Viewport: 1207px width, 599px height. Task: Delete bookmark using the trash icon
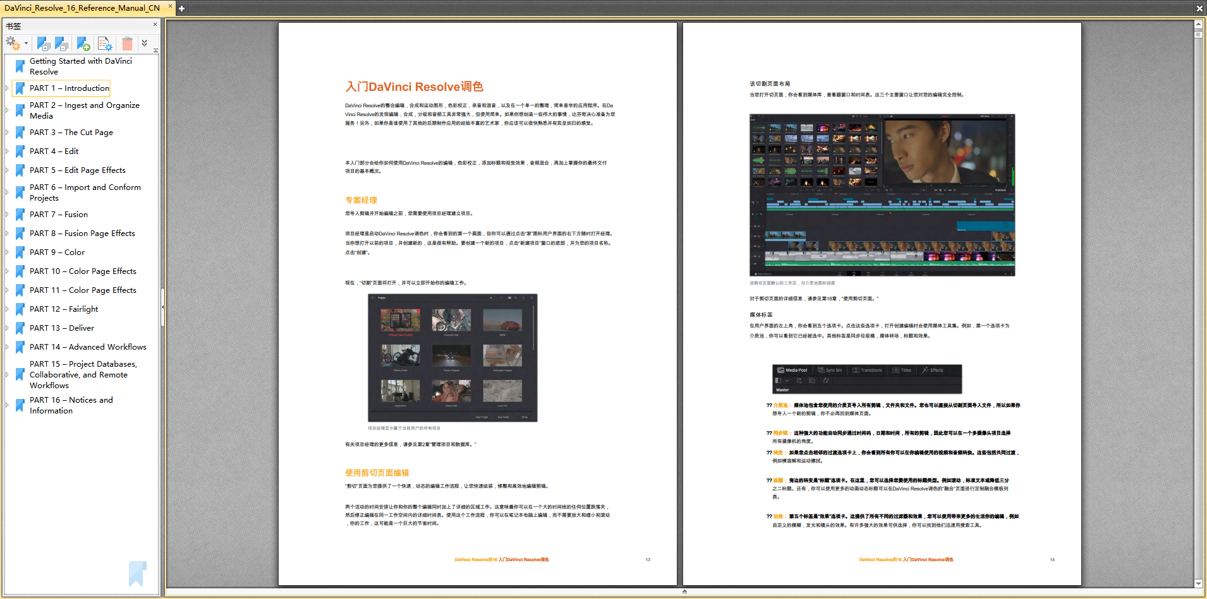click(127, 43)
